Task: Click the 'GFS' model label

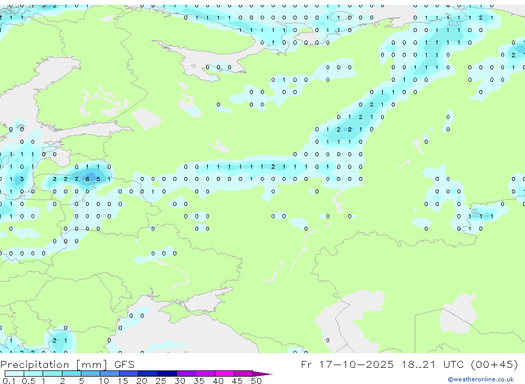Action: pyautogui.click(x=124, y=365)
